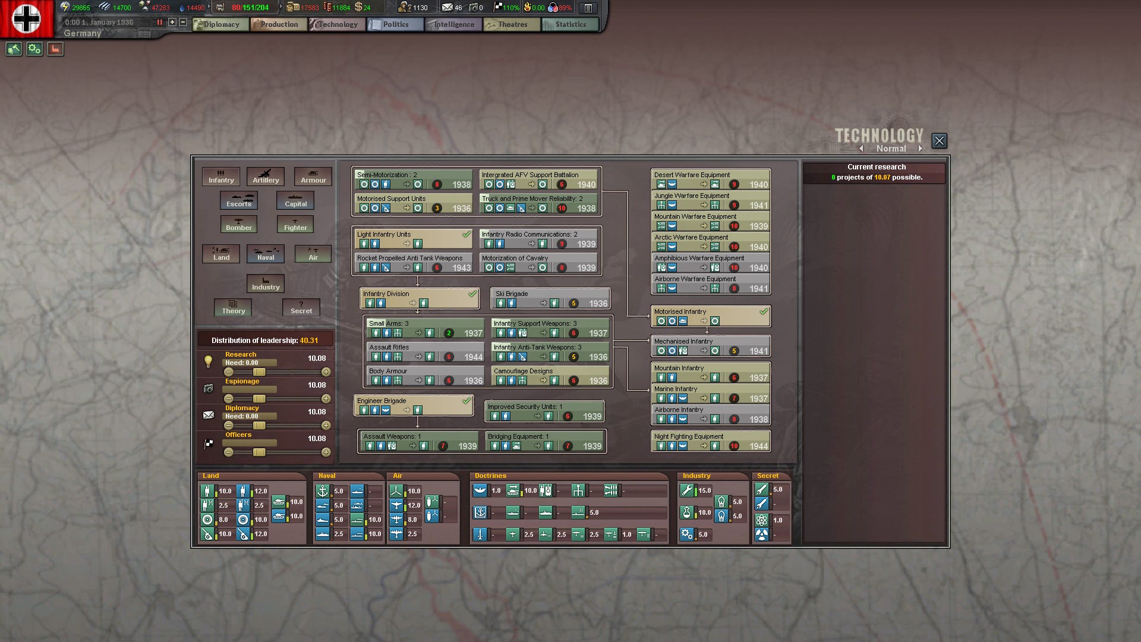Click the industrial capacity icon beside 80/151/204

tap(220, 8)
